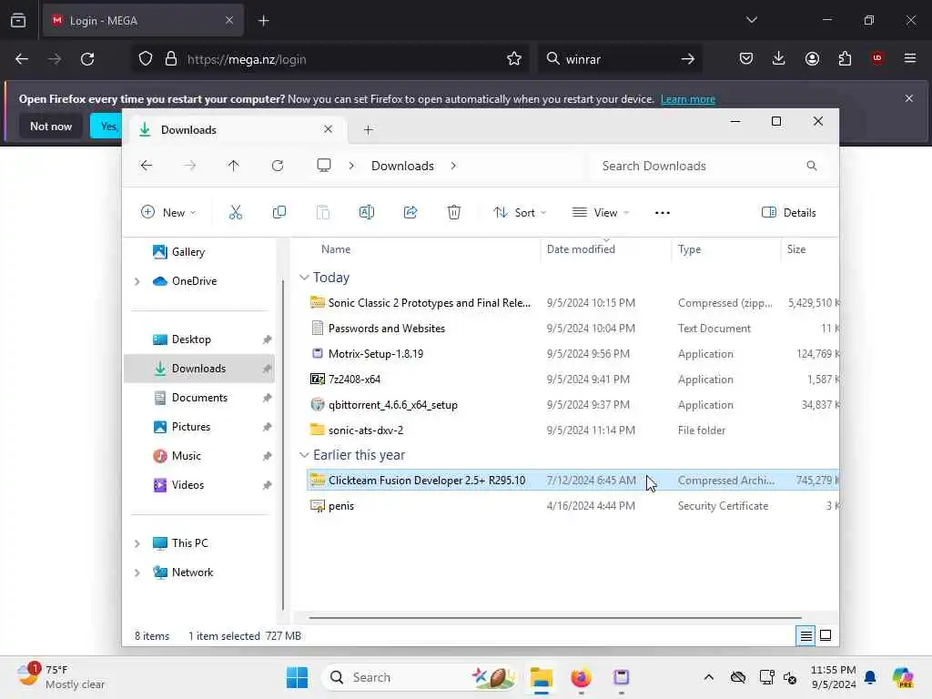Image resolution: width=932 pixels, height=699 pixels.
Task: Collapse the Today group
Action: click(x=304, y=277)
